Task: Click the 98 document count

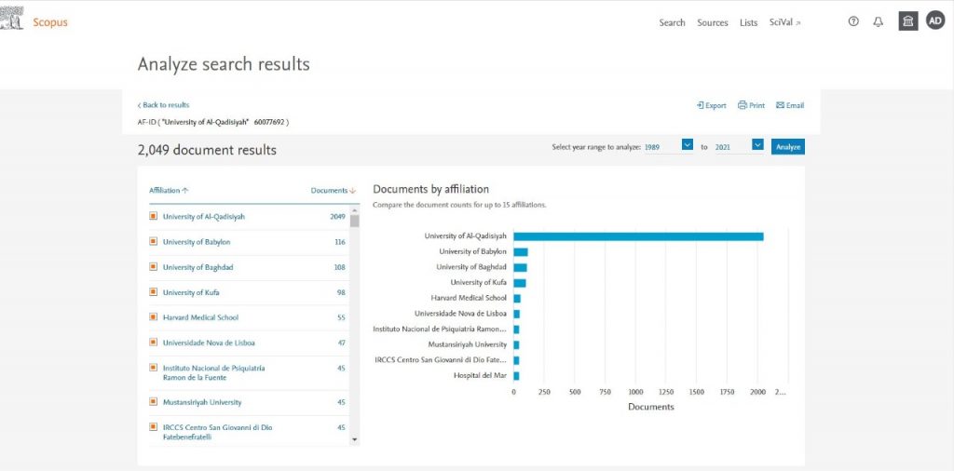Action: 341,292
